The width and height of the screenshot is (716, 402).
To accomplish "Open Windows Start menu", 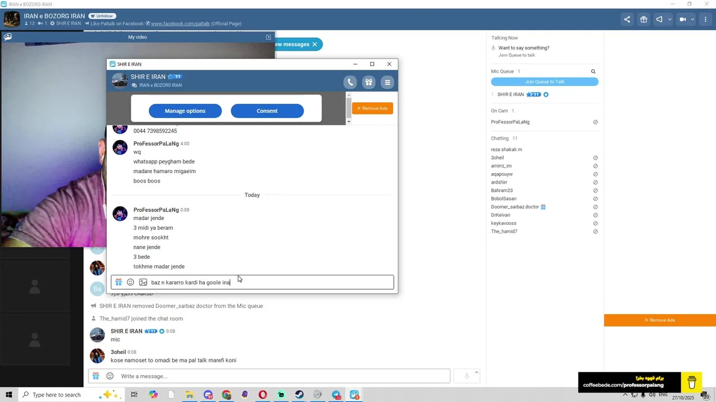I will click(x=8, y=395).
